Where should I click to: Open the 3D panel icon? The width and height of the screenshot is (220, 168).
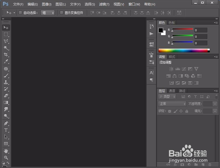151,44
